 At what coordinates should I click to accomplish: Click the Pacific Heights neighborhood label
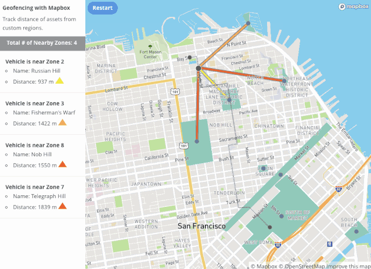point(116,137)
